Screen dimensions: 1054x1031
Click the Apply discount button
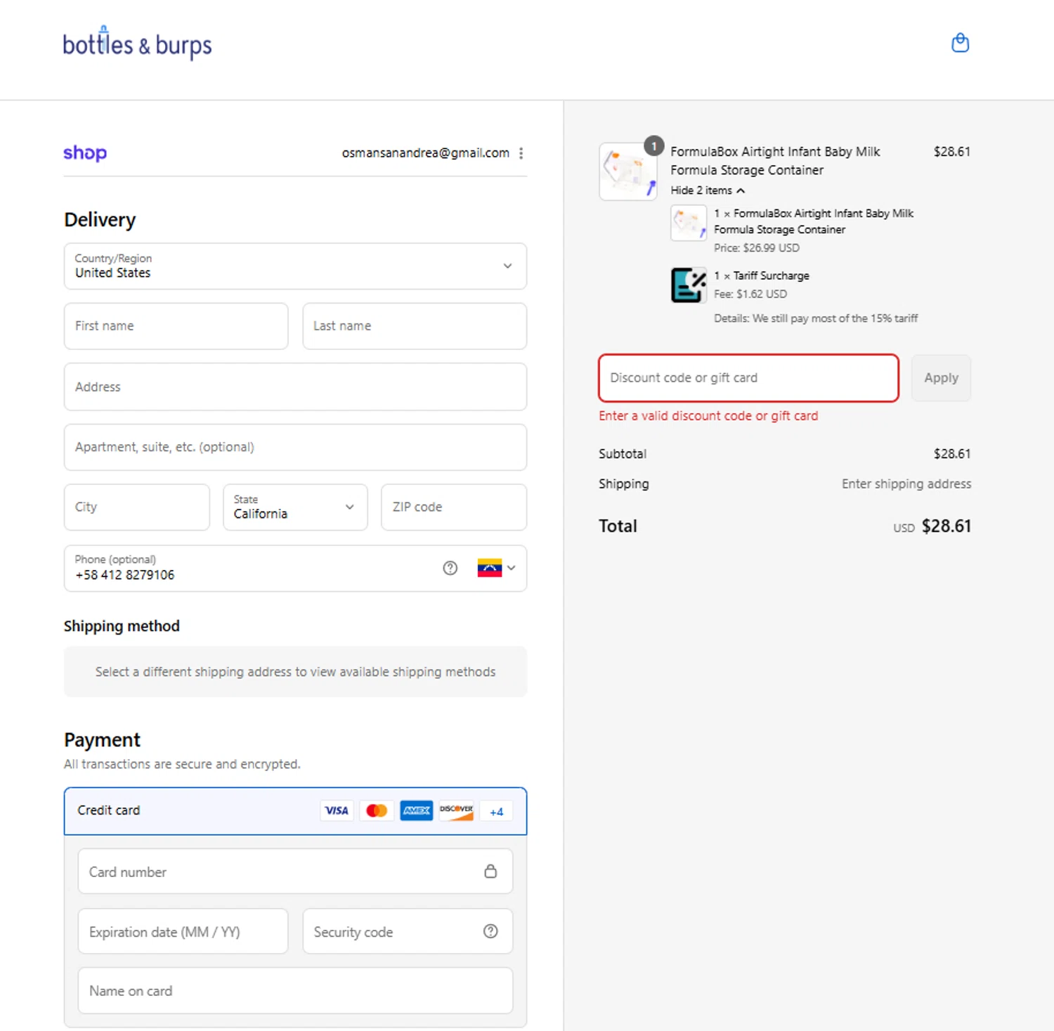pos(941,378)
